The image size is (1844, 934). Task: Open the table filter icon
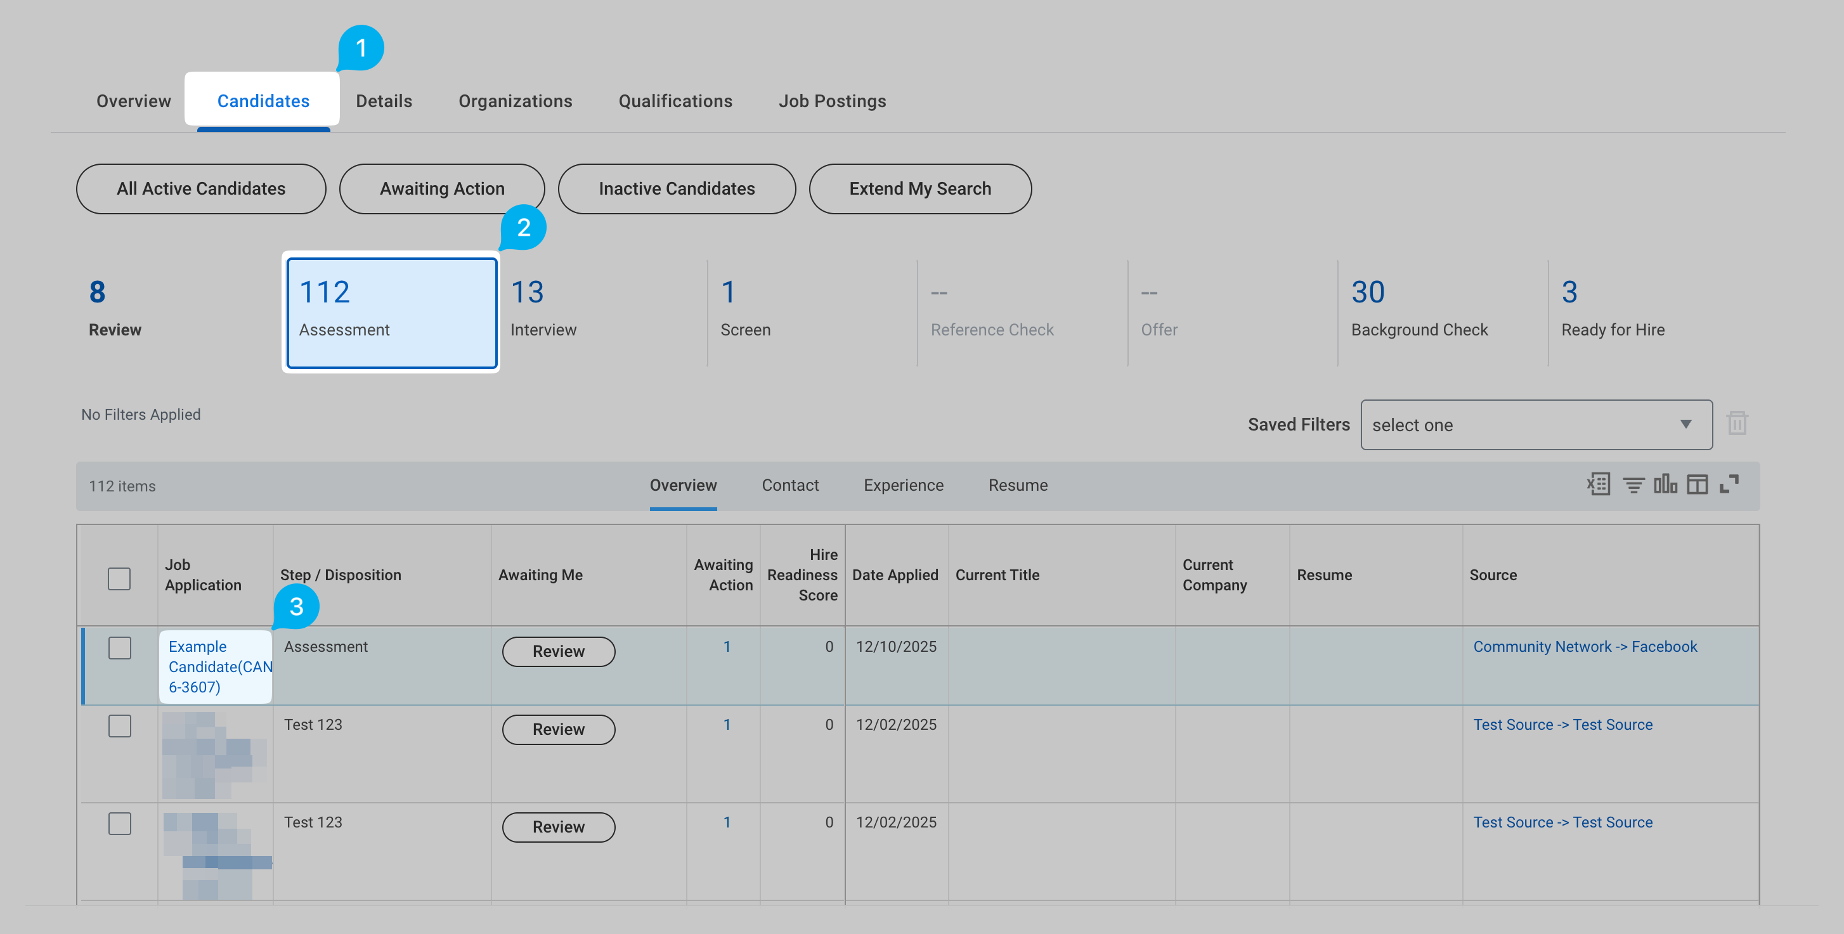[1633, 485]
